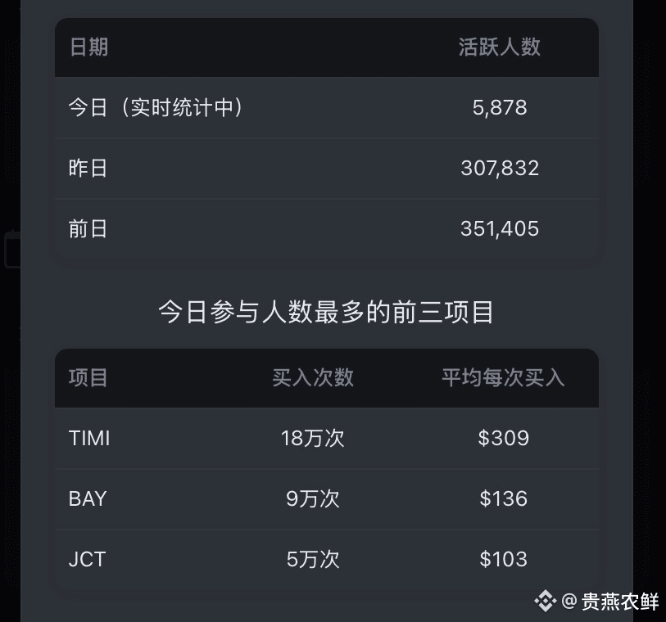666x622 pixels.
Task: Click the 日期 column header
Action: pyautogui.click(x=88, y=47)
